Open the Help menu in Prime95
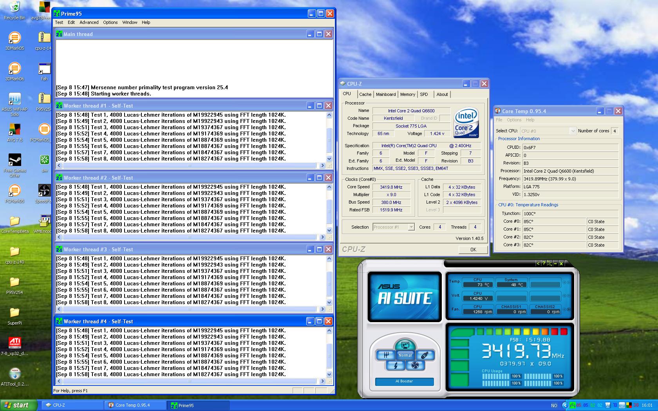The height and width of the screenshot is (411, 658). (x=146, y=22)
